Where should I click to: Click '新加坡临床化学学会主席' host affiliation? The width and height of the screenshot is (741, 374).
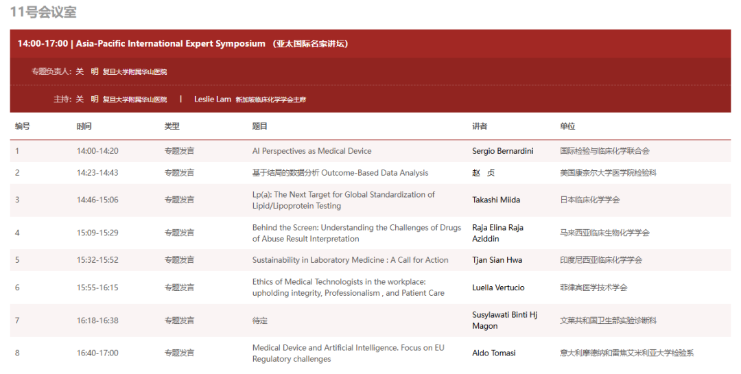(271, 100)
